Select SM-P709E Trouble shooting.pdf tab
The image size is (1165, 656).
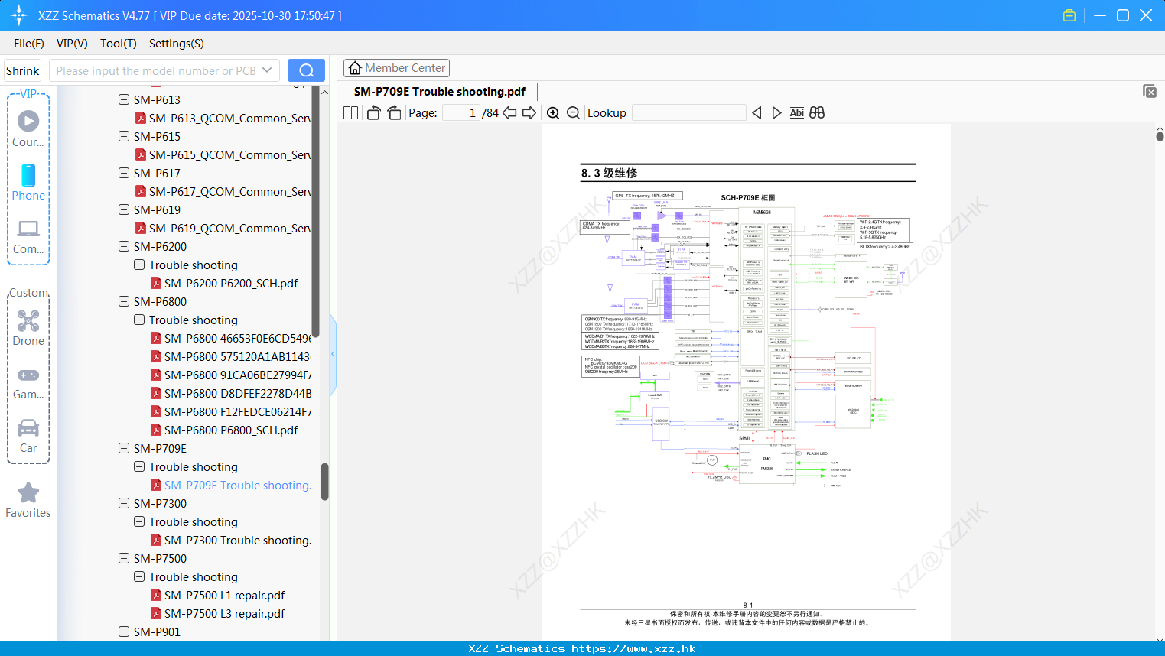coord(440,91)
